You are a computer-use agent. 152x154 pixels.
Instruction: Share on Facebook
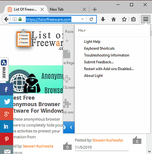[6, 89]
